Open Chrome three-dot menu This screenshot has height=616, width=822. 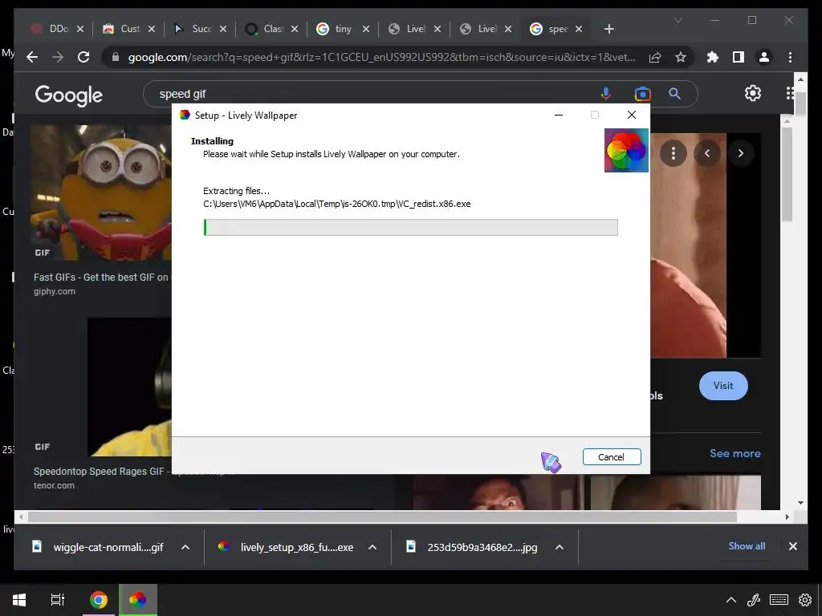pos(790,57)
